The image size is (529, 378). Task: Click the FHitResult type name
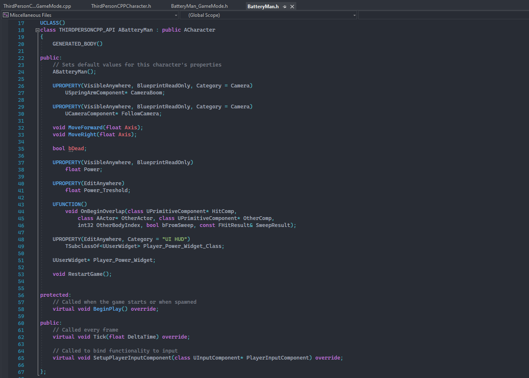click(234, 225)
